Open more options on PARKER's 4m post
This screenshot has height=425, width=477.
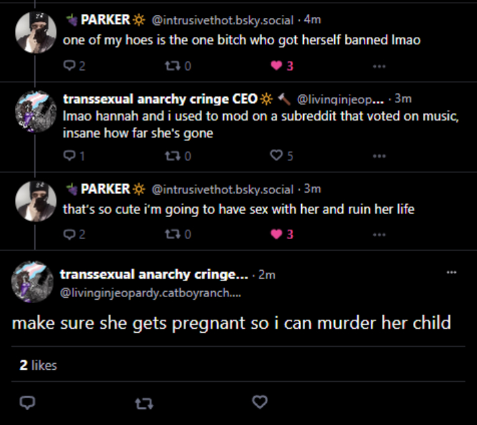379,66
